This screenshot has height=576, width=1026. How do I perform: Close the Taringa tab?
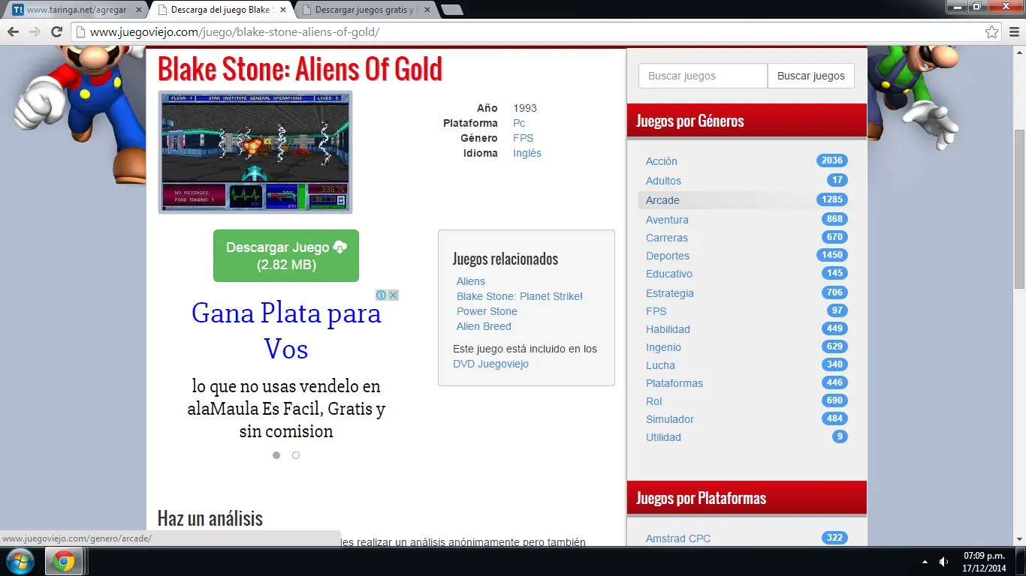138,10
